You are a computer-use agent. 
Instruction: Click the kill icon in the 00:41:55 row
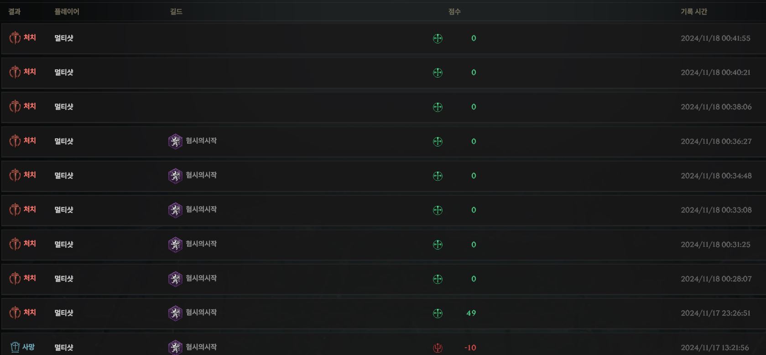point(15,38)
